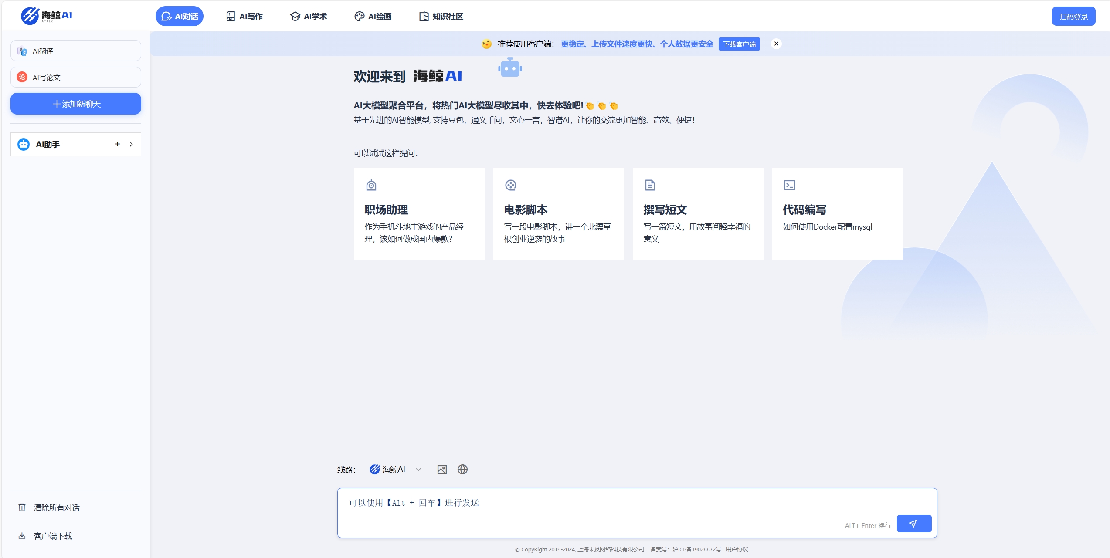
Task: Click the robot mascot icon near welcome title
Action: [510, 68]
